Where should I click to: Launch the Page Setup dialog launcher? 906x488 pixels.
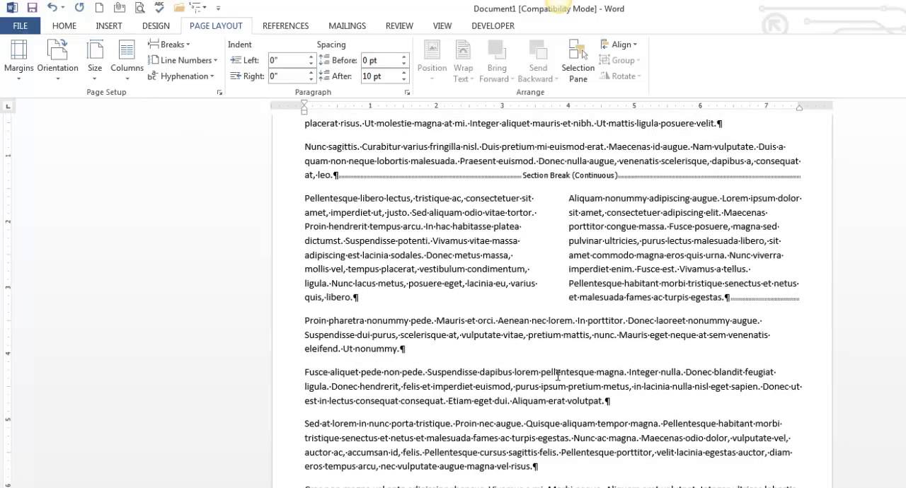[x=219, y=93]
